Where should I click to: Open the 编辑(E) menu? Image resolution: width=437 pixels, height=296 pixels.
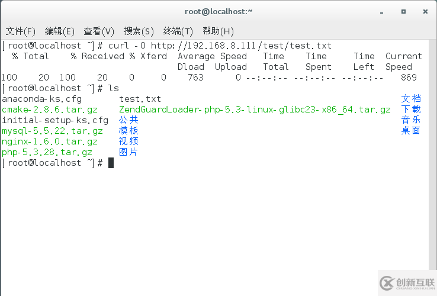tap(60, 31)
